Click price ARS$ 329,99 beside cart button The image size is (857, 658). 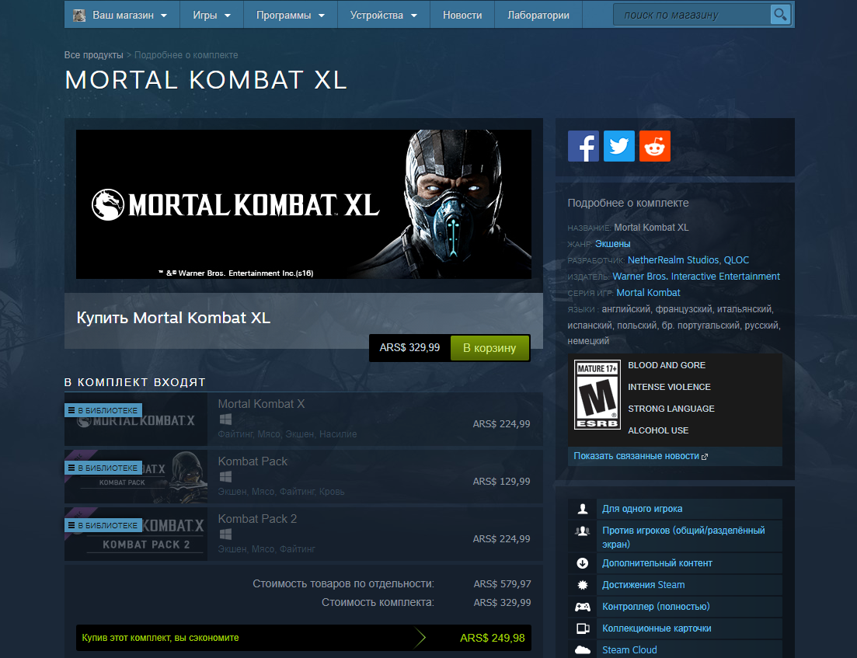(x=410, y=347)
